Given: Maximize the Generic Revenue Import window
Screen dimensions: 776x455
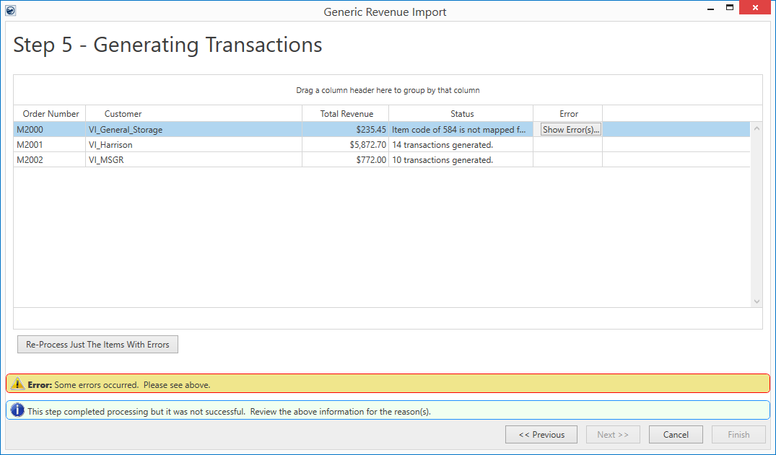Looking at the screenshot, I should point(730,8).
